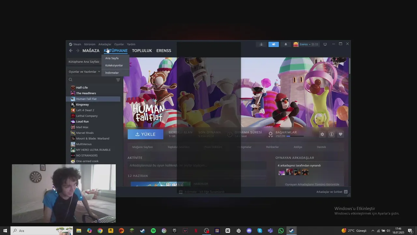This screenshot has height=235, width=417.
Task: Go to the MAĞAZA tab
Action: pos(91,51)
